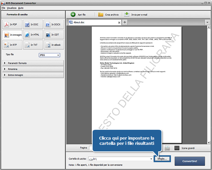Click the Convertire! button
Viewport: 212px width, 170px height.
click(x=190, y=161)
